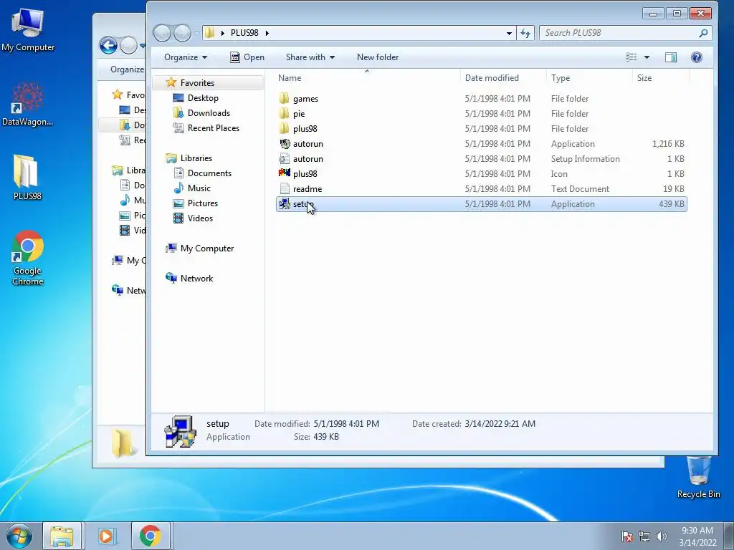Open the Share with dropdown

pyautogui.click(x=310, y=57)
